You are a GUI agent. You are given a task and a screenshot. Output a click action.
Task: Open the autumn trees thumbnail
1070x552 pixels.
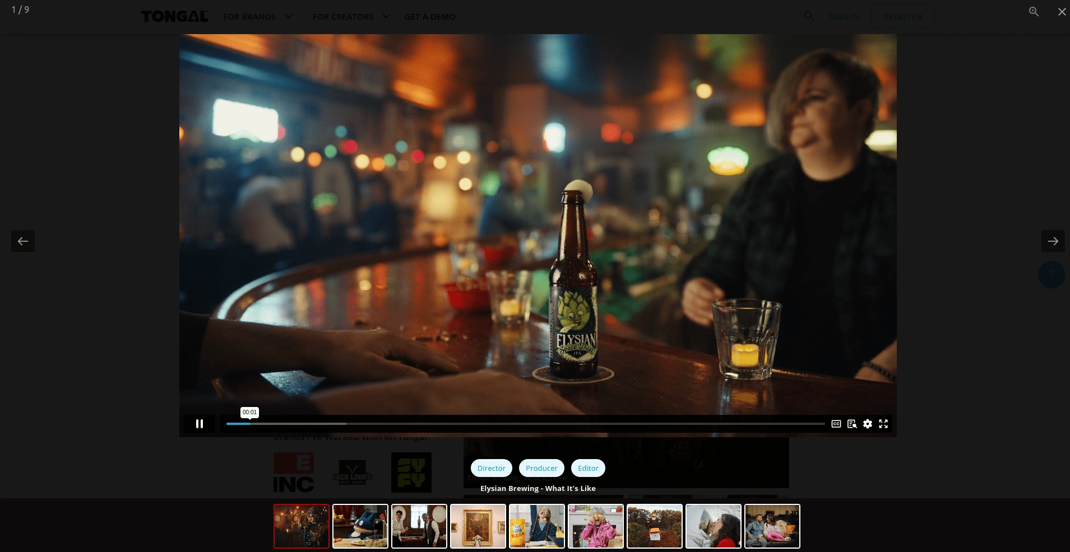click(655, 526)
